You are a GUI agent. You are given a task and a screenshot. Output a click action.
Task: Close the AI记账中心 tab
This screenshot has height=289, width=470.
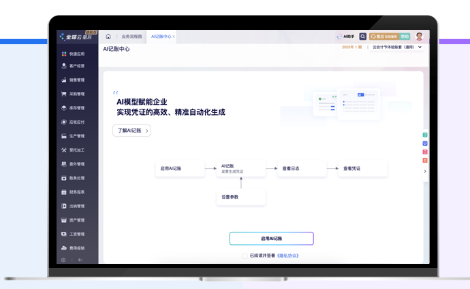(x=174, y=37)
